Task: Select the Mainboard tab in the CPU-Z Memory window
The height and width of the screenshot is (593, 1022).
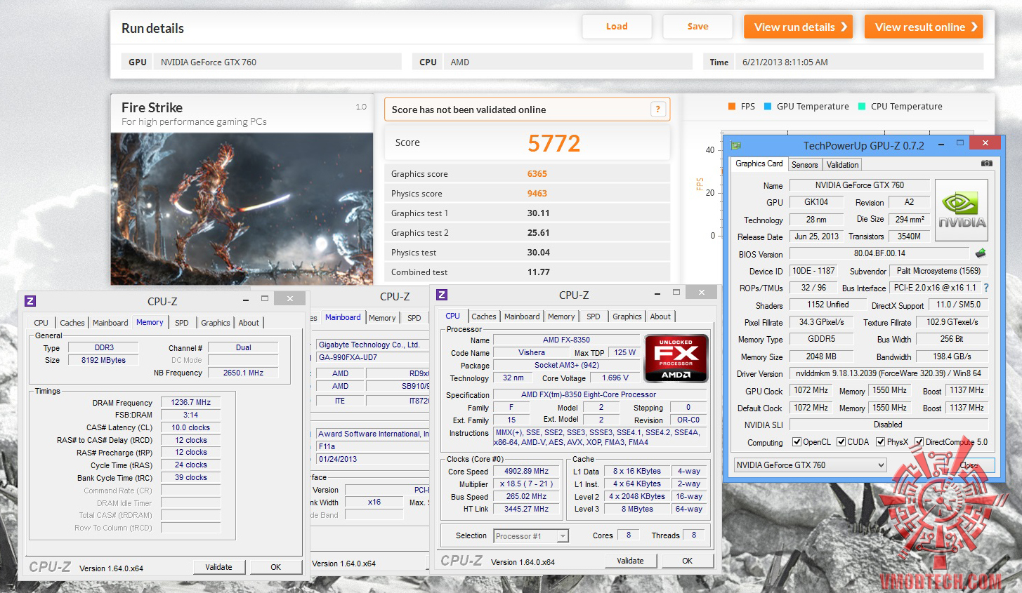Action: click(110, 323)
